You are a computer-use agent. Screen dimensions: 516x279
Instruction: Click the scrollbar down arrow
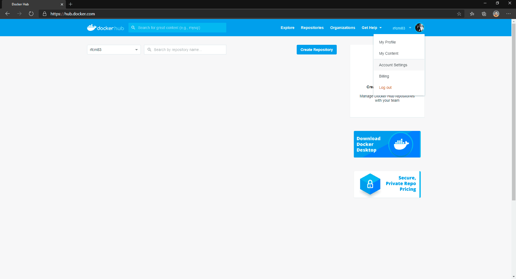pos(514,277)
